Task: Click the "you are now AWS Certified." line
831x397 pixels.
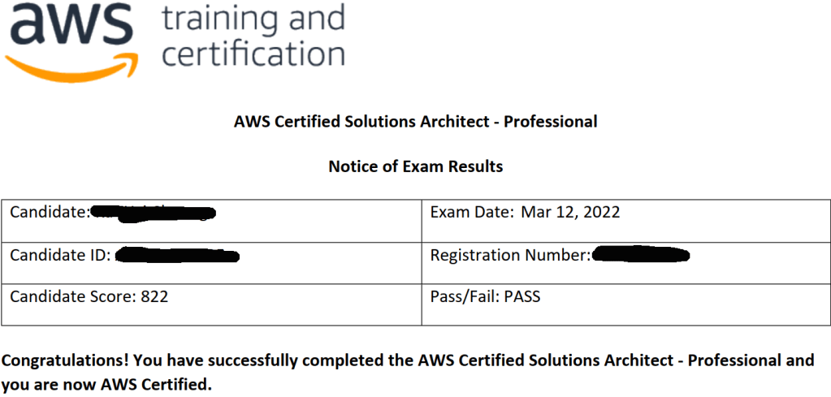Action: coord(106,385)
